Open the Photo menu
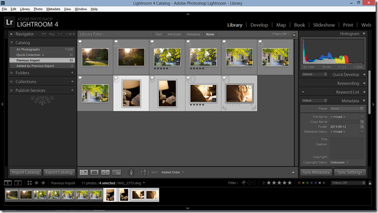This screenshot has width=378, height=213. [x=38, y=9]
